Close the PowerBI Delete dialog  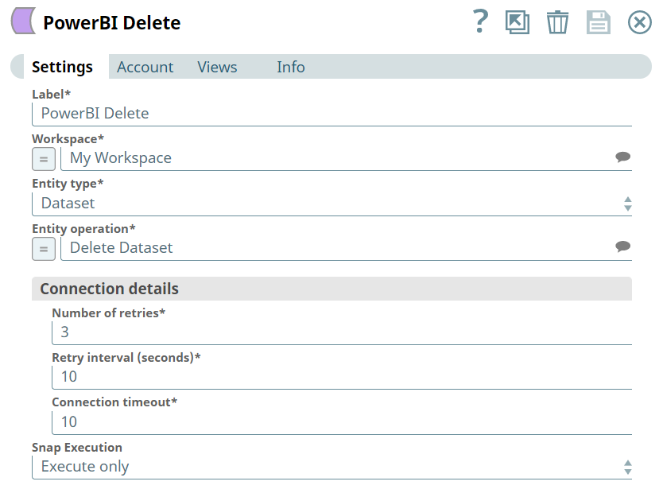[640, 22]
